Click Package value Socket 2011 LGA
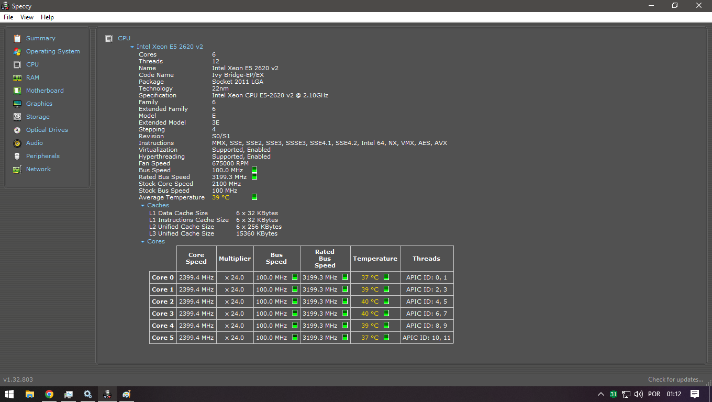 [x=238, y=82]
